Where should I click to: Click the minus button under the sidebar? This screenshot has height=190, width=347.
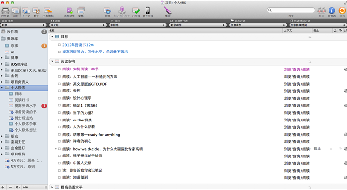(x=10, y=187)
